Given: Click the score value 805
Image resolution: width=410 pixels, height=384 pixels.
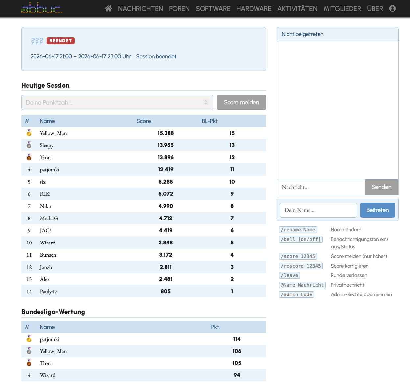Looking at the screenshot, I should pos(166,291).
